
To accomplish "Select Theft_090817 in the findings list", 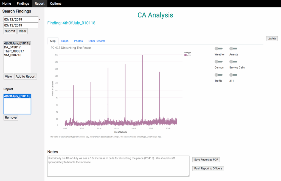I will point(14,51).
